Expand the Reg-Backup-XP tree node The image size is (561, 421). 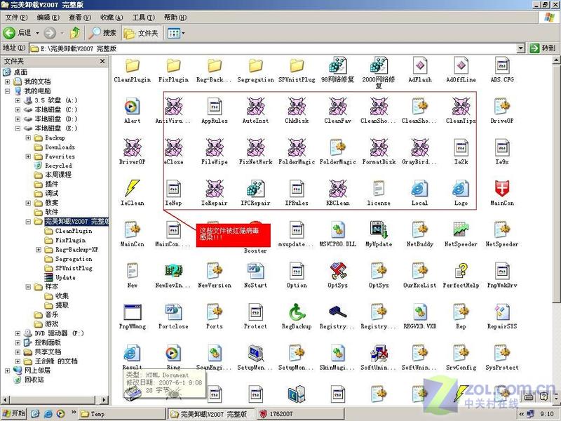(x=39, y=250)
